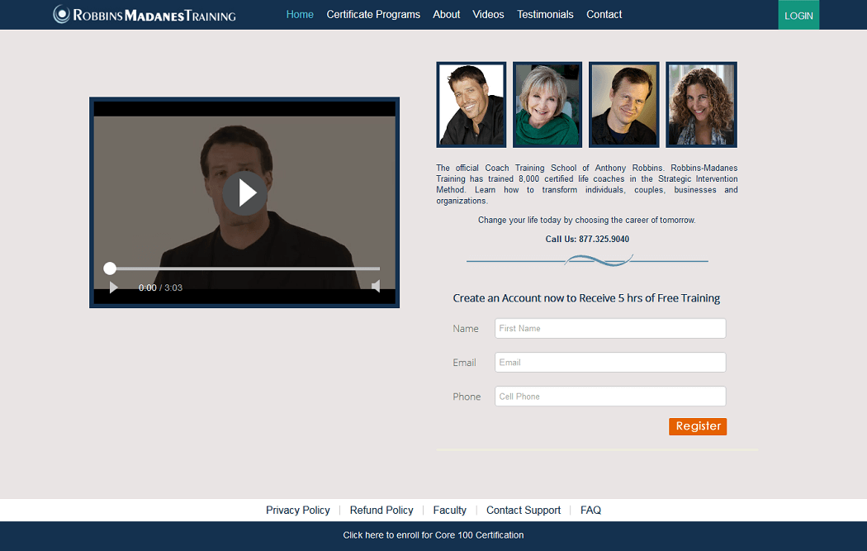Click the green LOGIN button
Screen dimensions: 867x551
pos(798,15)
